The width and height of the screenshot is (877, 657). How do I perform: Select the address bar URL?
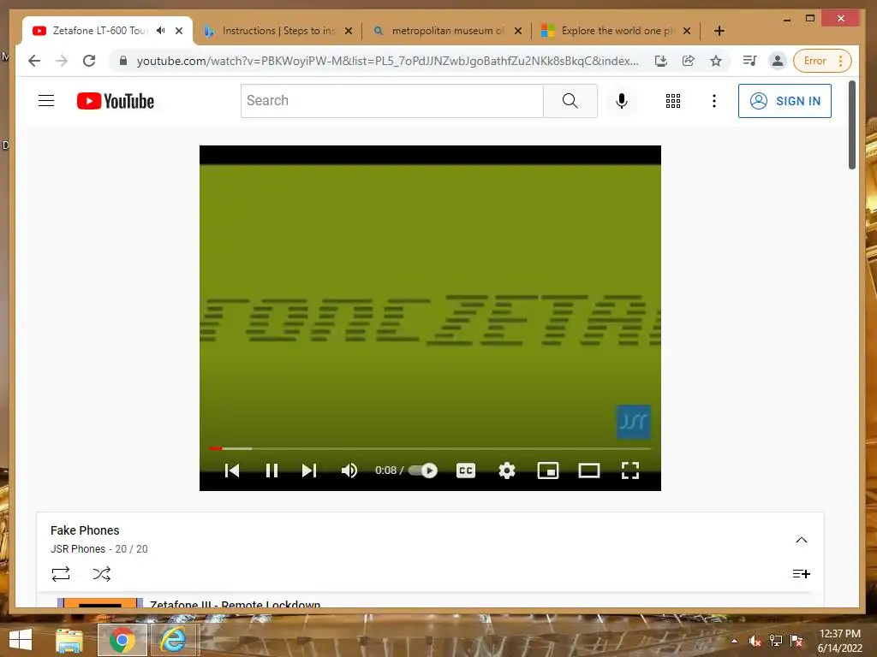(388, 61)
